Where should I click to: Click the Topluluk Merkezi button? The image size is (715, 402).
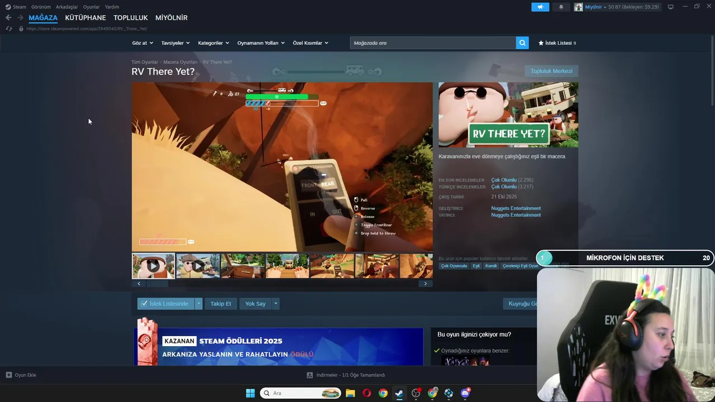click(x=551, y=71)
